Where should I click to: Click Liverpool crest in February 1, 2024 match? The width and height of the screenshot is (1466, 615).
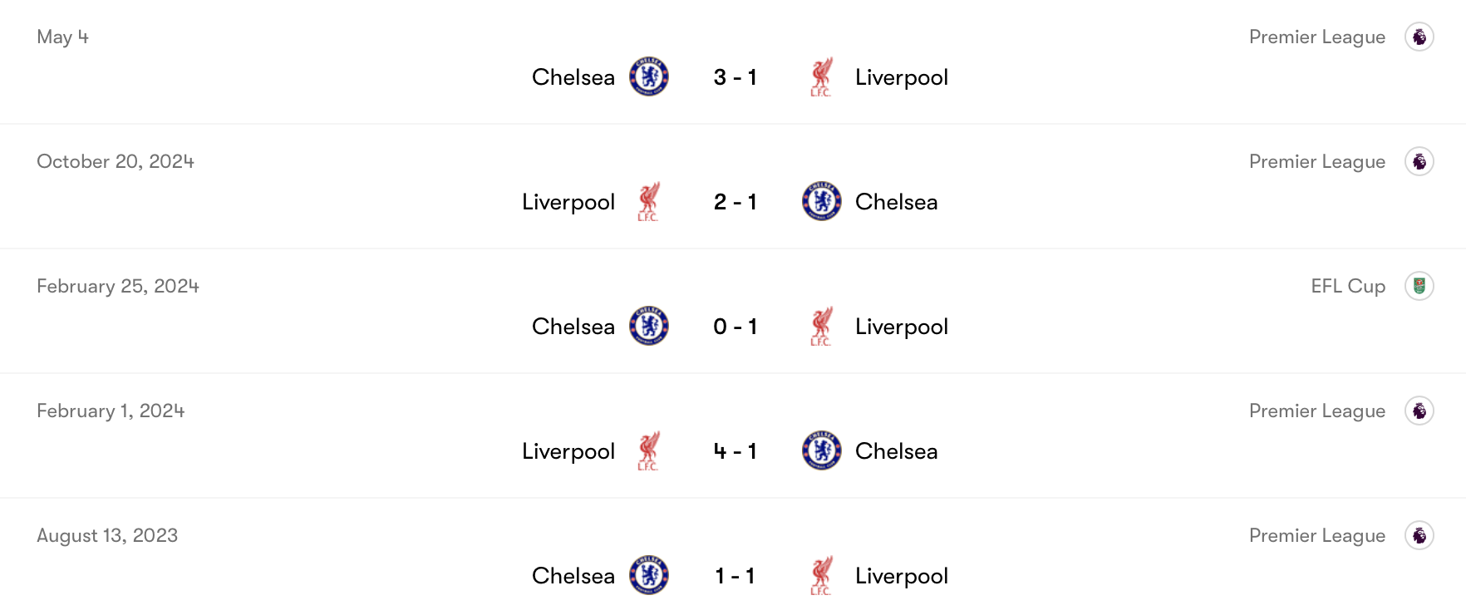coord(648,450)
